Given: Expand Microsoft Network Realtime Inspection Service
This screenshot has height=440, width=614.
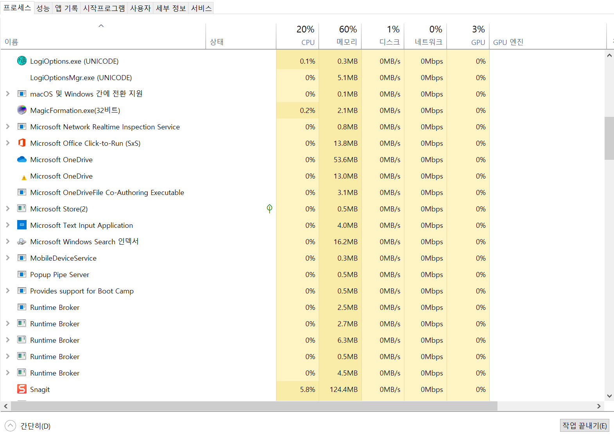Looking at the screenshot, I should (x=7, y=127).
